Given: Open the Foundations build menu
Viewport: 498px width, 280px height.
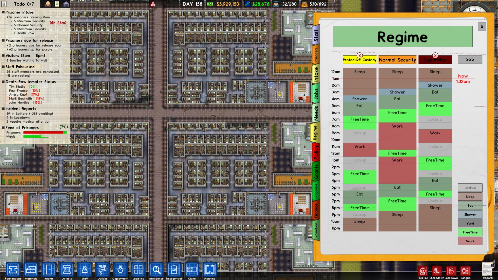Looking at the screenshot, I should (x=13, y=270).
